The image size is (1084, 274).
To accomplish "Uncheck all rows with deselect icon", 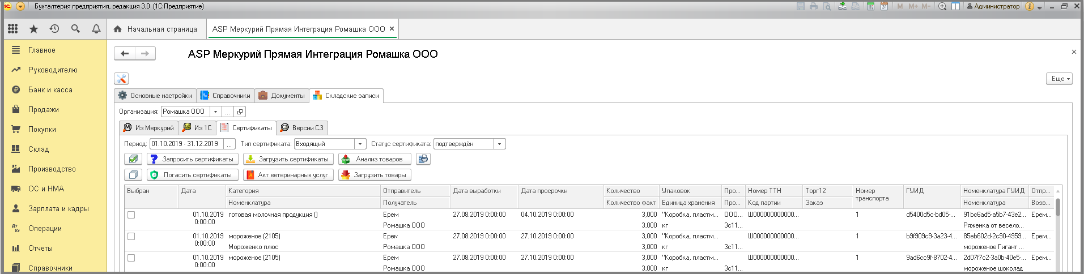I will pyautogui.click(x=133, y=175).
